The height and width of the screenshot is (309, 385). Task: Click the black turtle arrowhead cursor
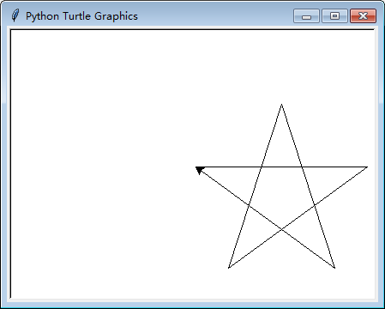[x=200, y=170]
